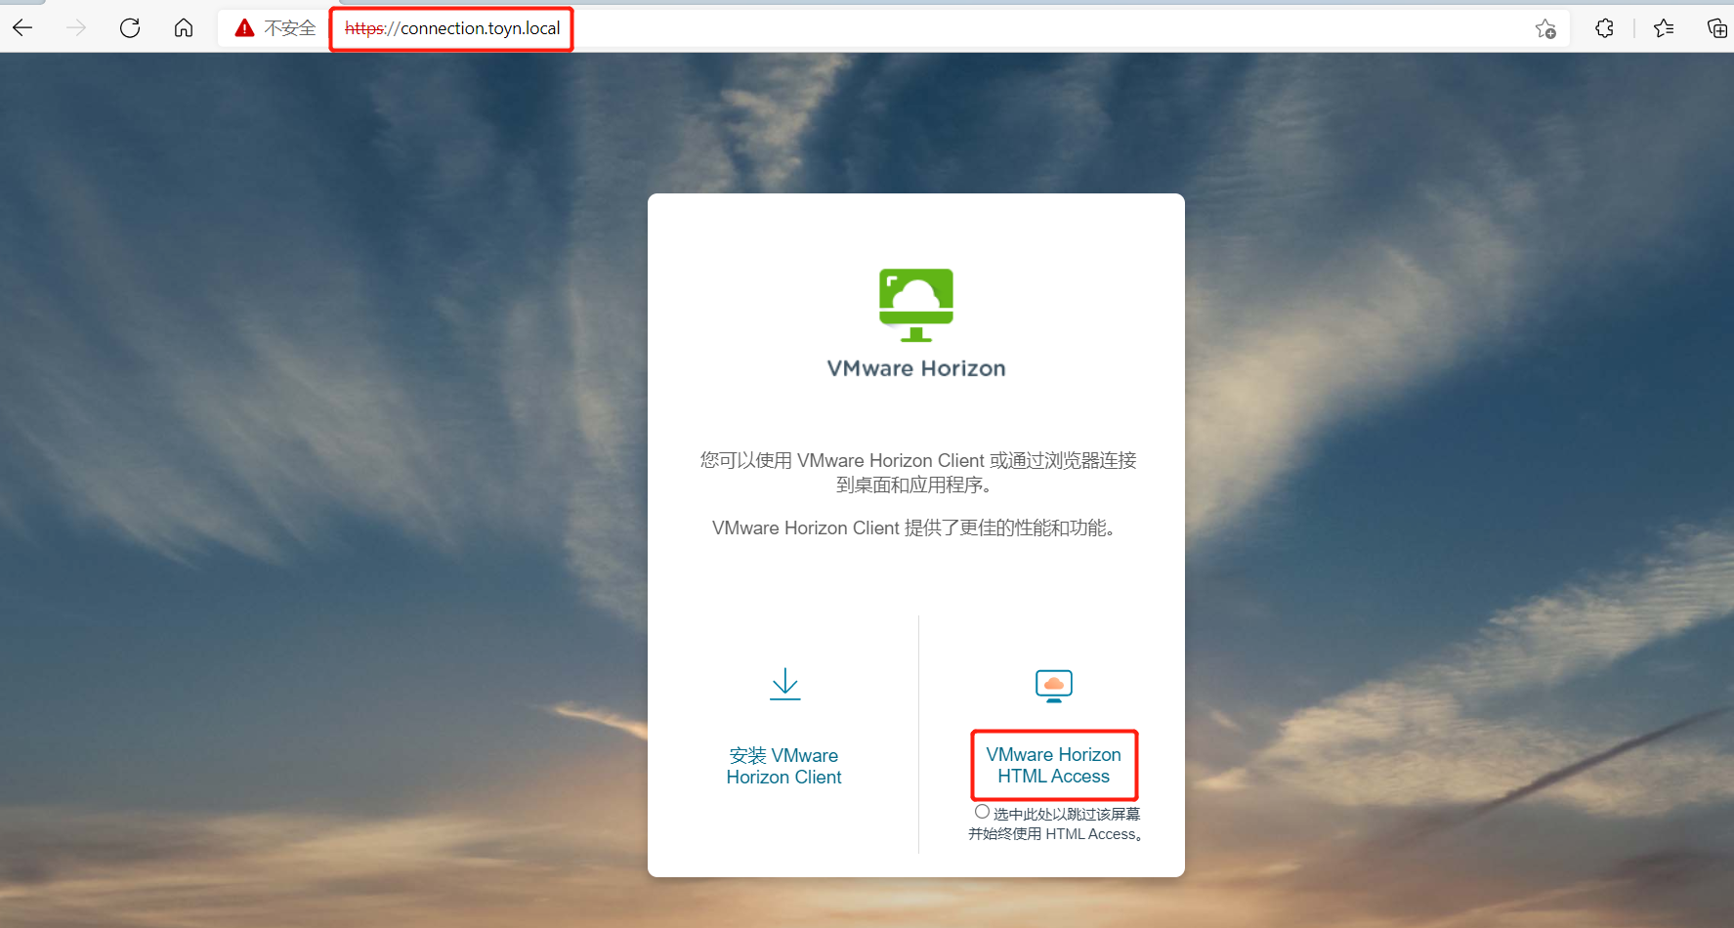This screenshot has height=928, width=1734.
Task: Click the download arrow above Horizon Client link
Action: (x=784, y=685)
